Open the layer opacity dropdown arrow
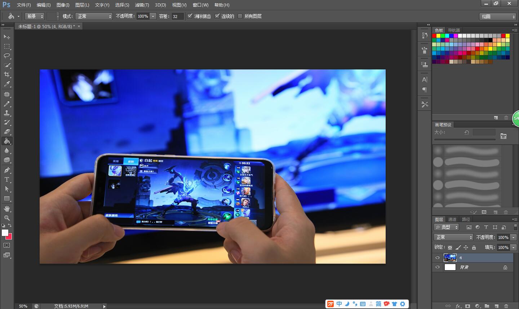 pos(514,237)
